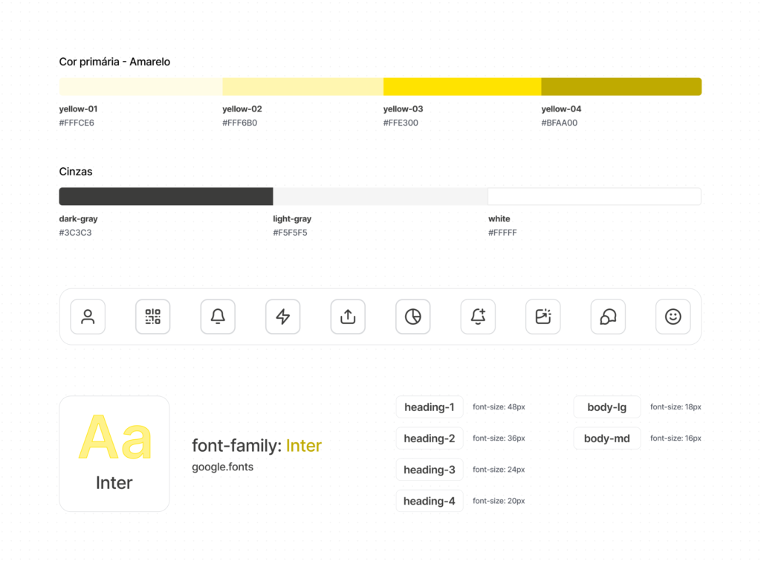The width and height of the screenshot is (761, 567).
Task: Choose the body-md tag
Action: [606, 438]
